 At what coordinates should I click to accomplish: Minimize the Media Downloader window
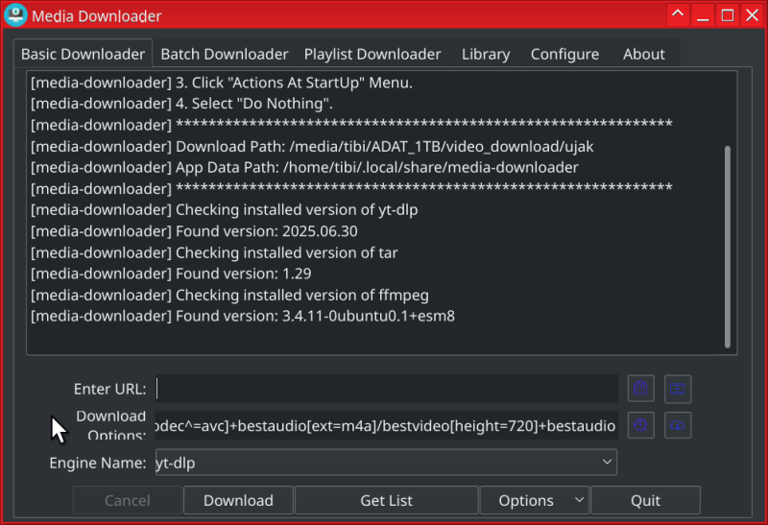(703, 15)
